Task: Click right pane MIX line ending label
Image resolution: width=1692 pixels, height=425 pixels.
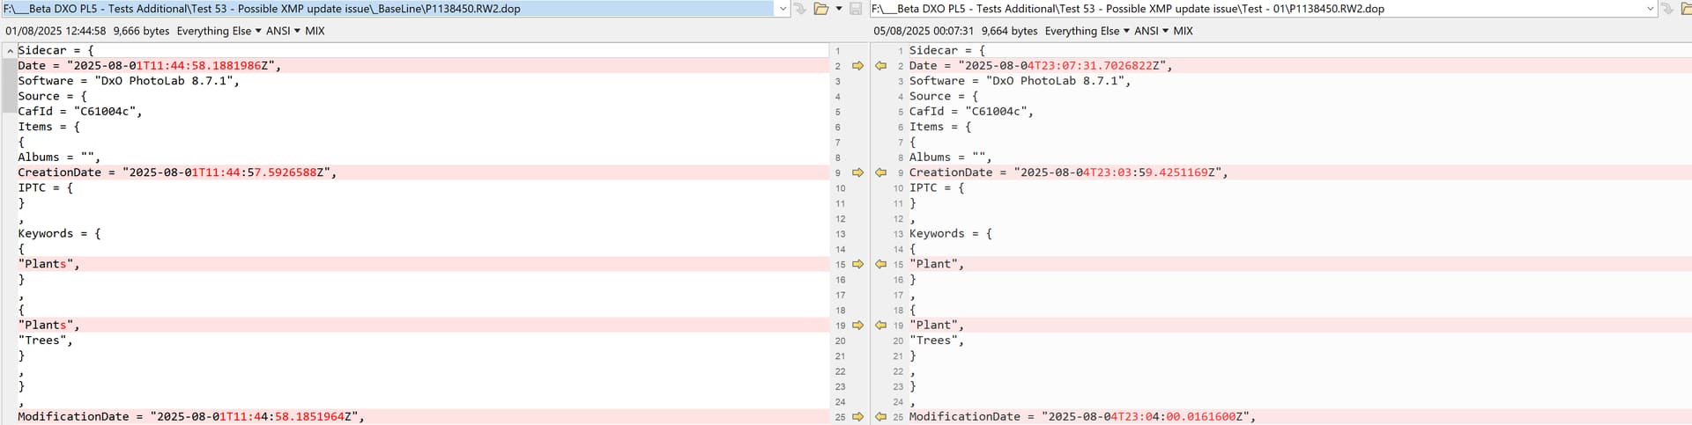Action: coord(1183,31)
